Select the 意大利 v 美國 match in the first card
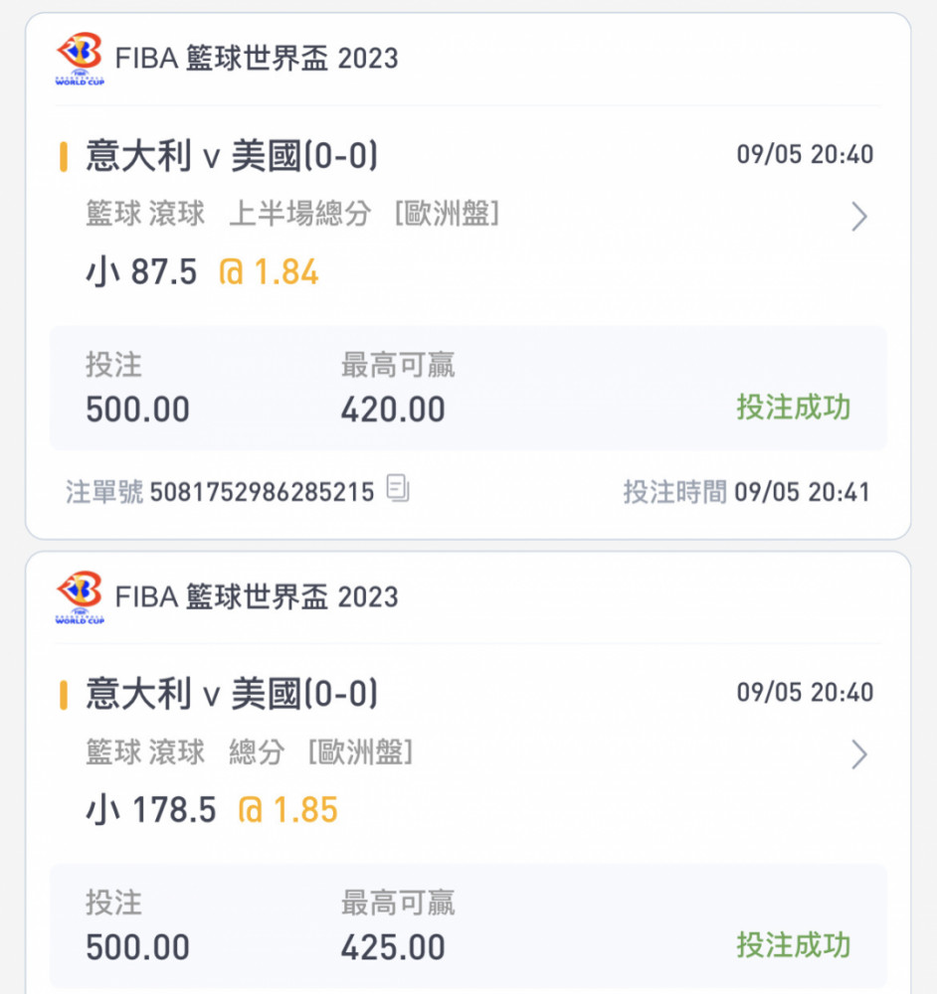 point(232,156)
